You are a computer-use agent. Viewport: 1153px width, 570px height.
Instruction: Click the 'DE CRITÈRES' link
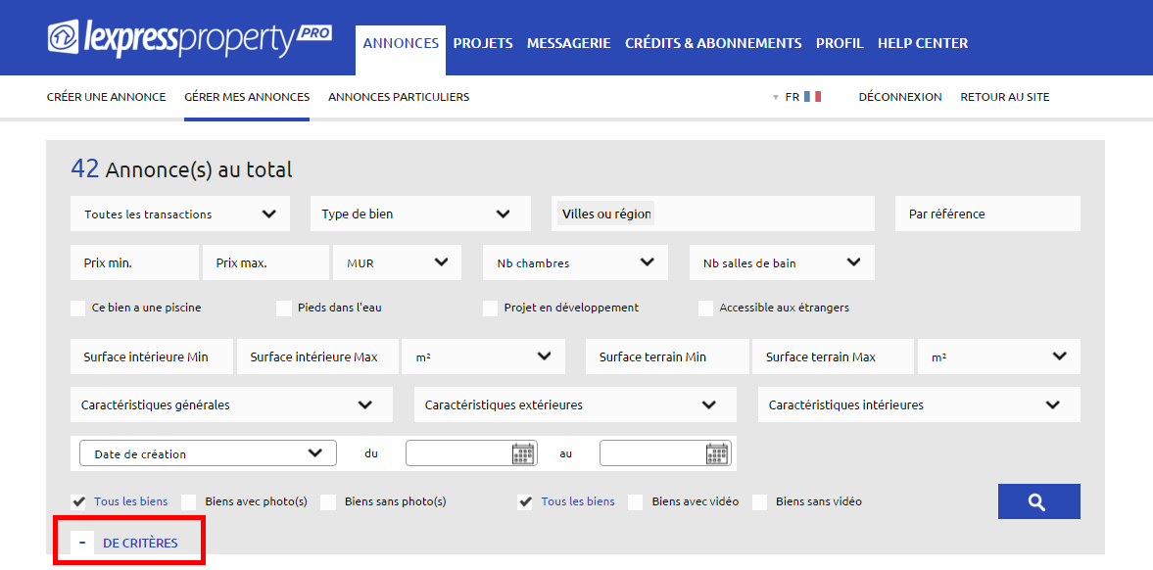(140, 544)
